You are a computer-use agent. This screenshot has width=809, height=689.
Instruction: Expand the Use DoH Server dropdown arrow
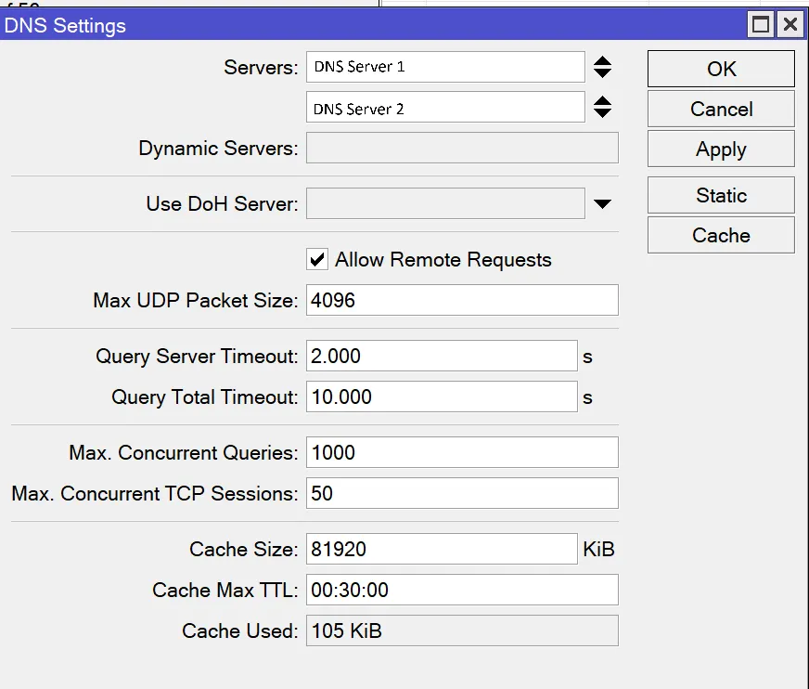pyautogui.click(x=602, y=204)
